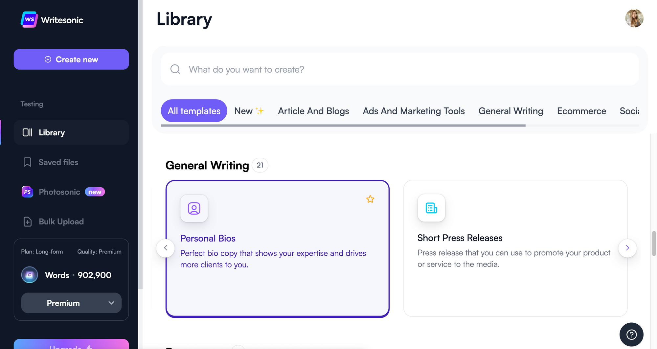
Task: Focus the template search input field
Action: 394,69
